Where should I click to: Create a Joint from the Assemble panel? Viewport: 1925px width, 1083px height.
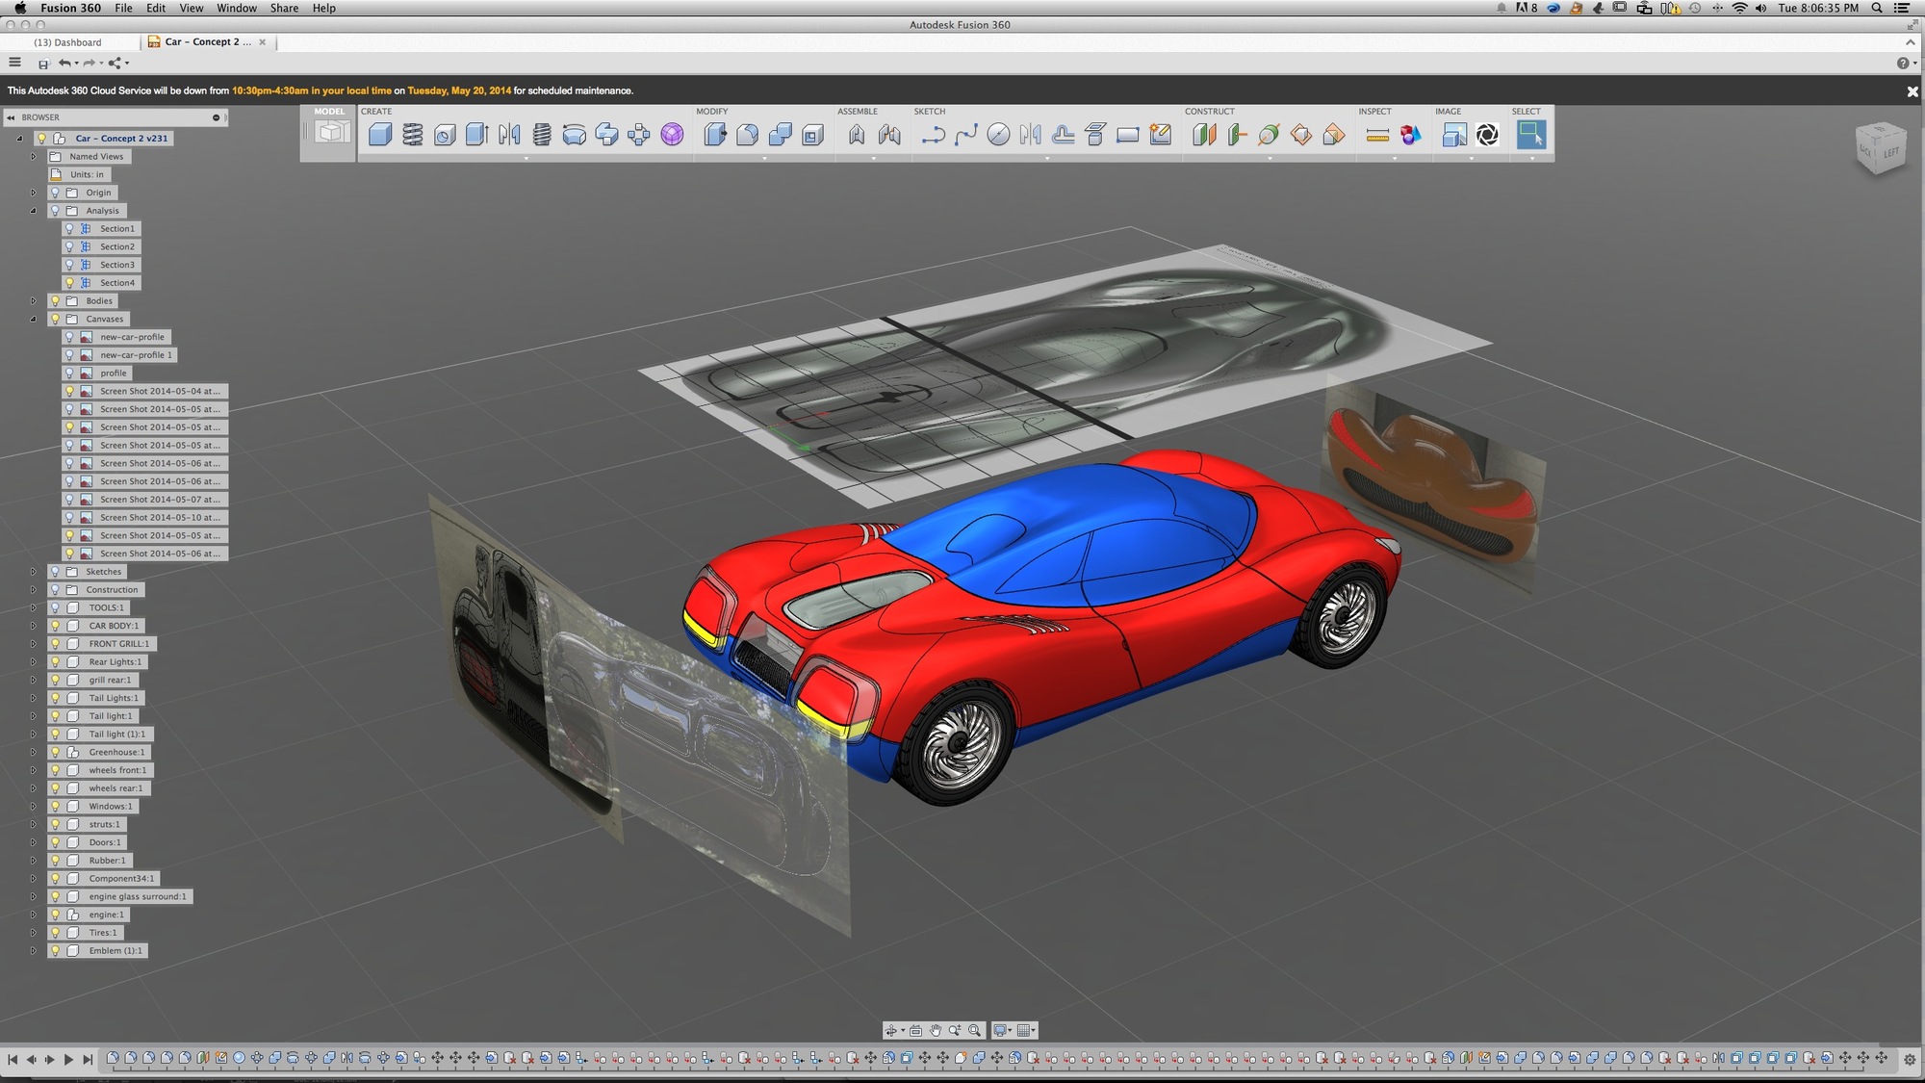888,135
